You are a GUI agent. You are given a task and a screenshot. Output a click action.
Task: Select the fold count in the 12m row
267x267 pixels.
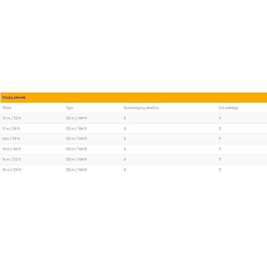pyautogui.click(x=125, y=139)
